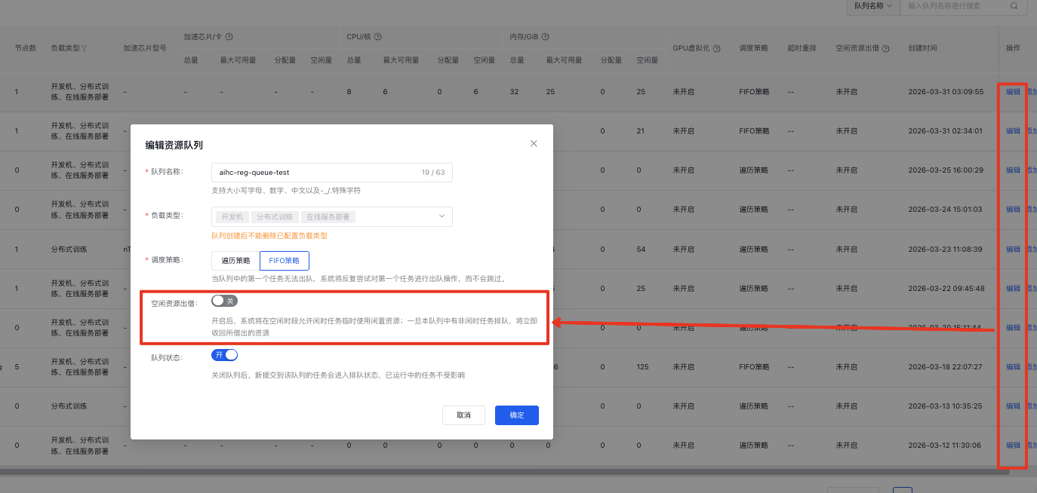Image resolution: width=1037 pixels, height=493 pixels.
Task: Click 确定 to confirm queue edits
Action: (516, 415)
